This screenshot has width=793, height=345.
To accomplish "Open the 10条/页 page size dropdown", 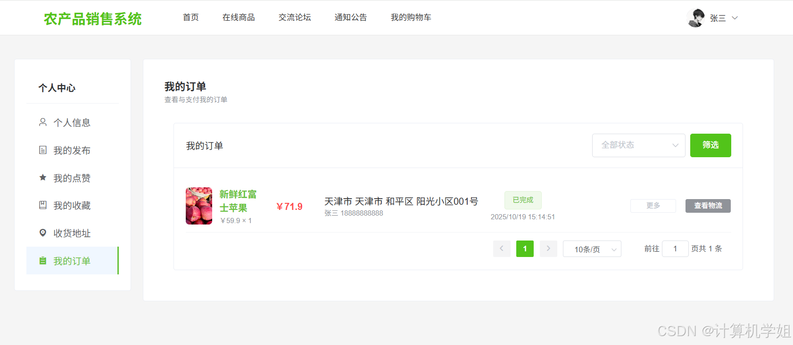I will coord(592,249).
